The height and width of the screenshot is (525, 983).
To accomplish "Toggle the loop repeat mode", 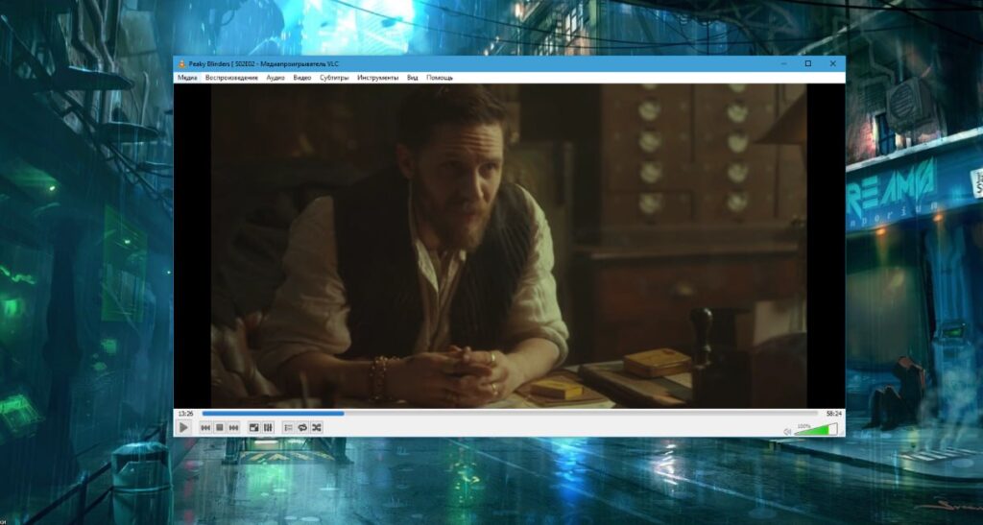I will (x=302, y=427).
